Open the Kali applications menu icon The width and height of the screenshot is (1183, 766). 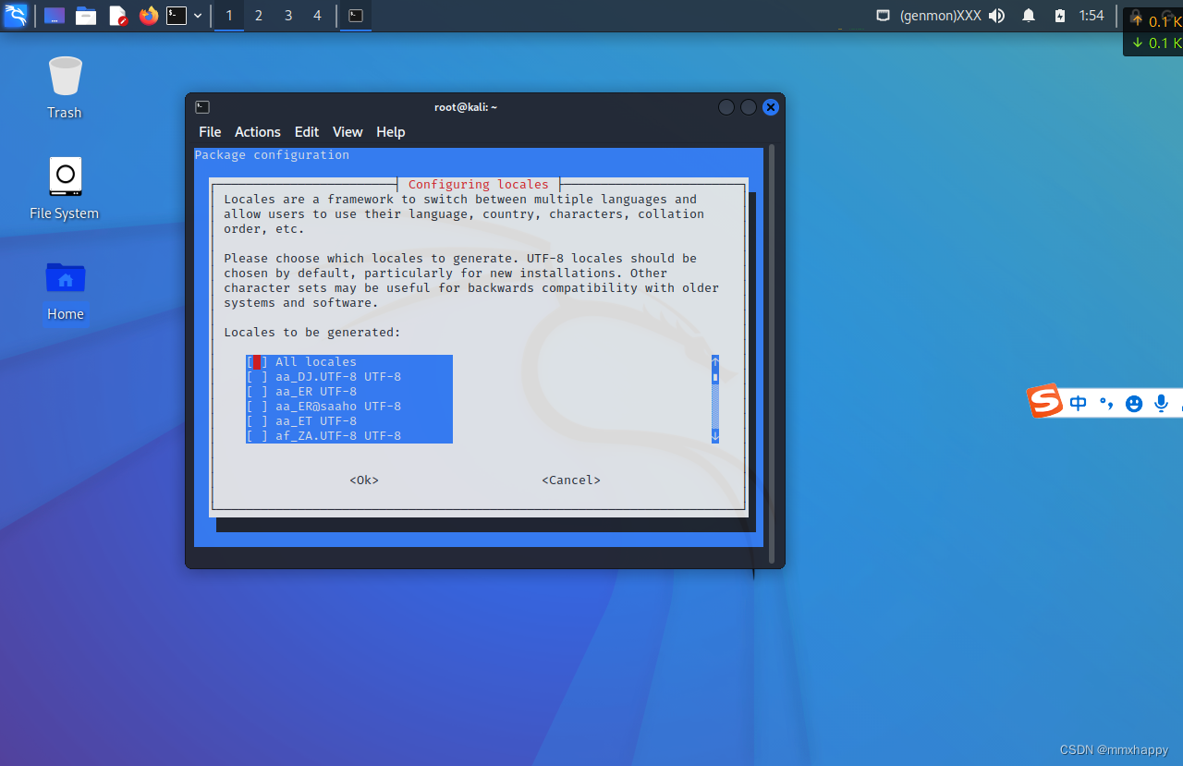click(x=16, y=16)
